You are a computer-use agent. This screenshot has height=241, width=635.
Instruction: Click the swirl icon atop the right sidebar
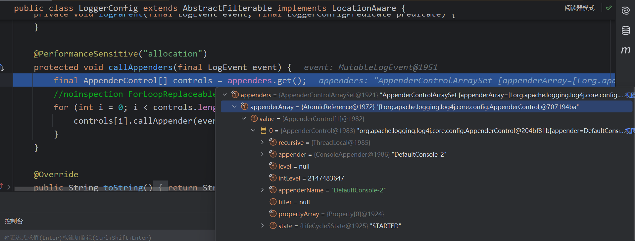tap(625, 11)
